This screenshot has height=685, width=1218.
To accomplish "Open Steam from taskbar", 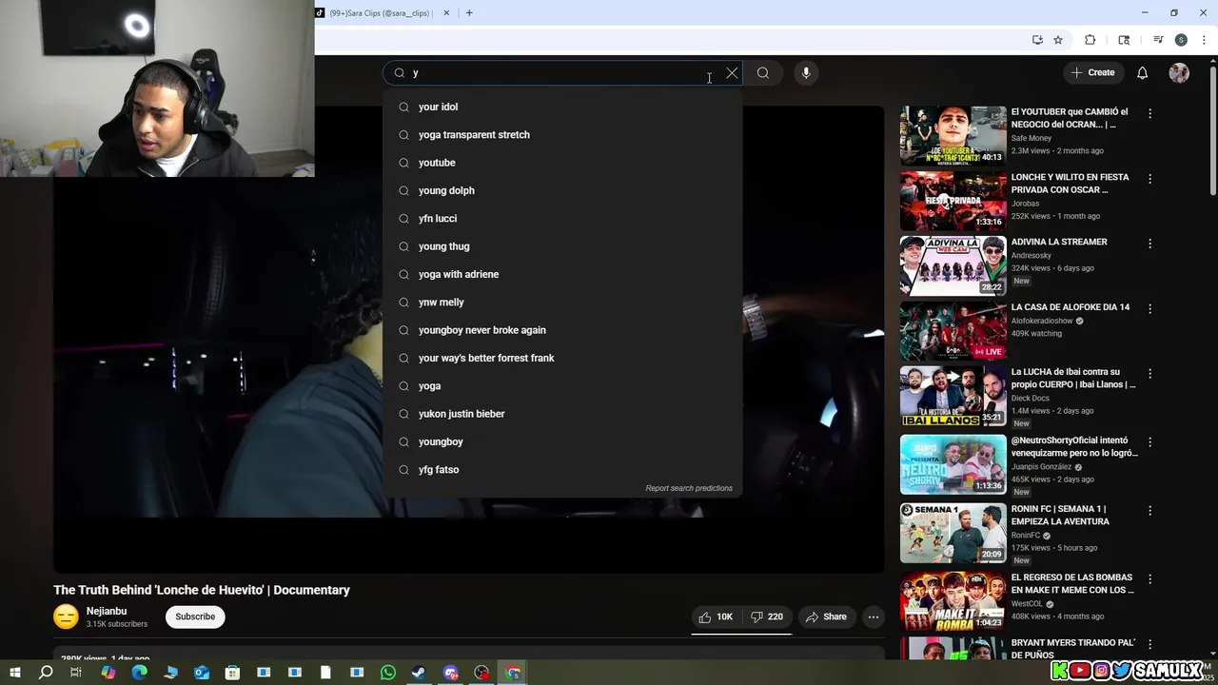I will pyautogui.click(x=419, y=673).
